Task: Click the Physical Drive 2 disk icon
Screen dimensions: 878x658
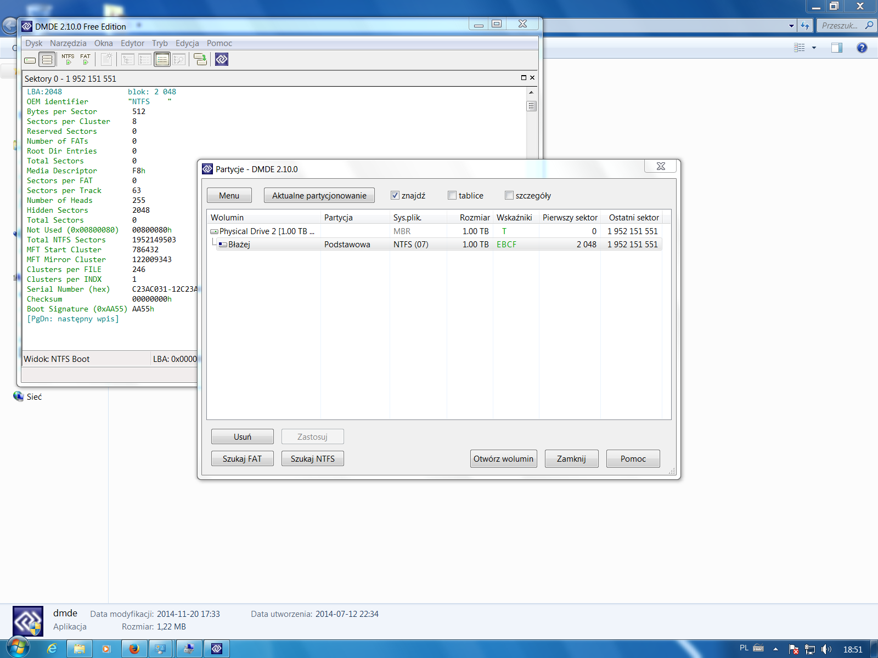Action: (x=214, y=231)
